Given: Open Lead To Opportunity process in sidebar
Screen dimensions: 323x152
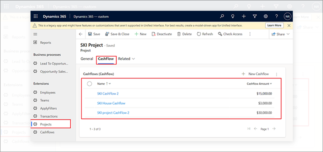Looking at the screenshot, I should click(51, 63).
